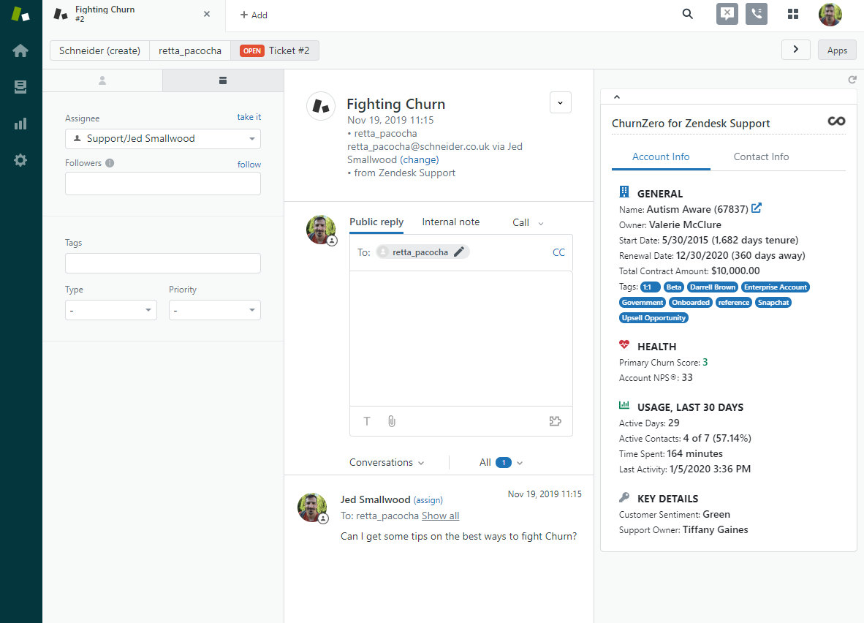Open the apps puzzle piece icon in composer
The image size is (864, 623).
click(x=556, y=421)
